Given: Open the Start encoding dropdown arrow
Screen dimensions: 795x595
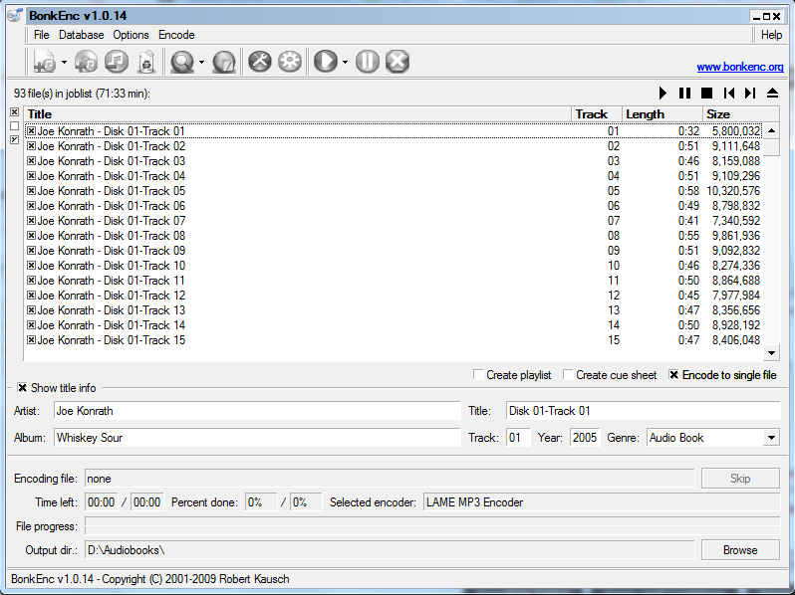Looking at the screenshot, I should (345, 63).
